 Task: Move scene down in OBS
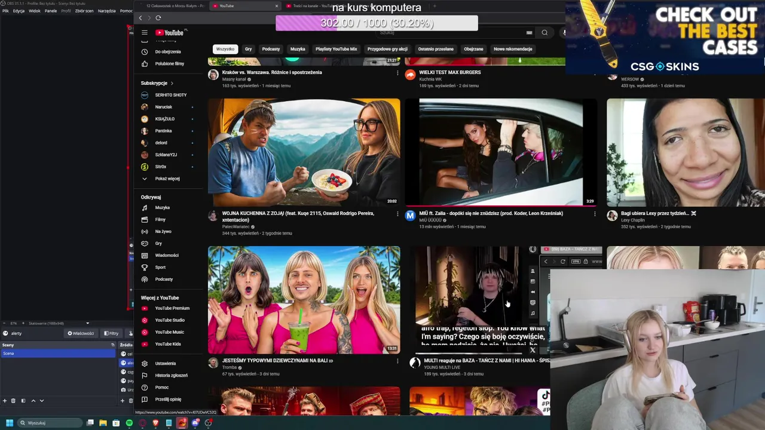42,401
